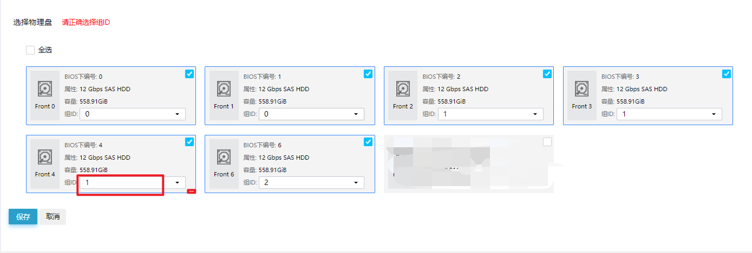752x253 pixels.
Task: Click the Front 1 hard disk icon
Action: click(224, 89)
